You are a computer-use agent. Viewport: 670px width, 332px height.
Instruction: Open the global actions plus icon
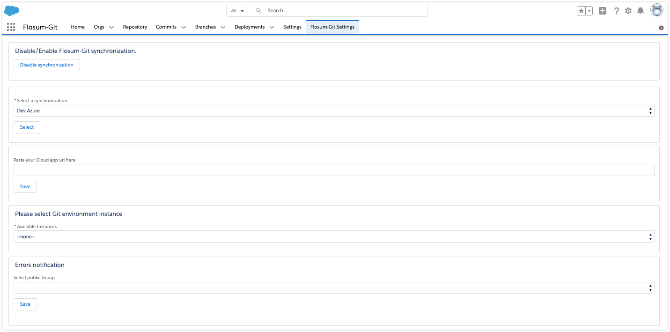[603, 11]
